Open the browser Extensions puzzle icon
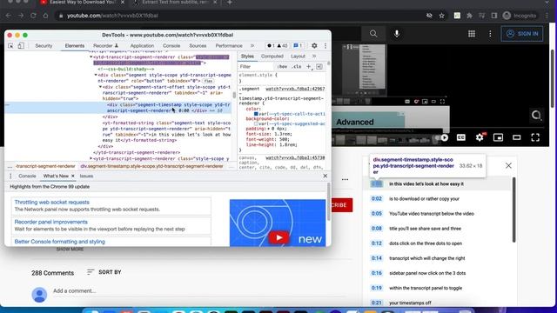 click(470, 16)
